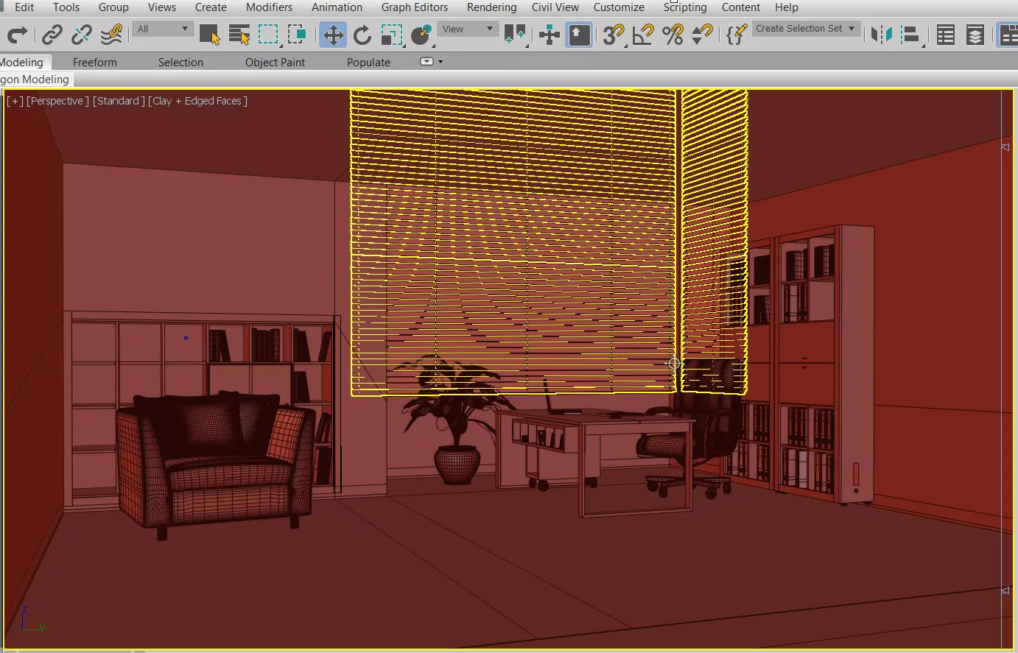
Task: Open the 'All' selection filter dropdown
Action: click(164, 29)
